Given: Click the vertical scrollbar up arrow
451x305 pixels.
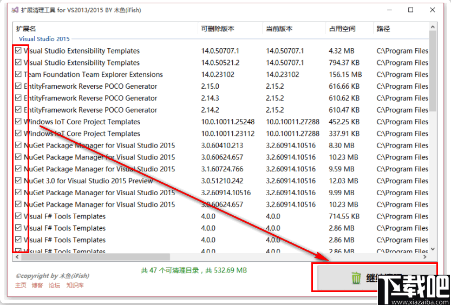Looking at the screenshot, I should [x=433, y=27].
